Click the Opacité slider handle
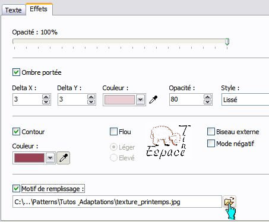 coord(227,42)
